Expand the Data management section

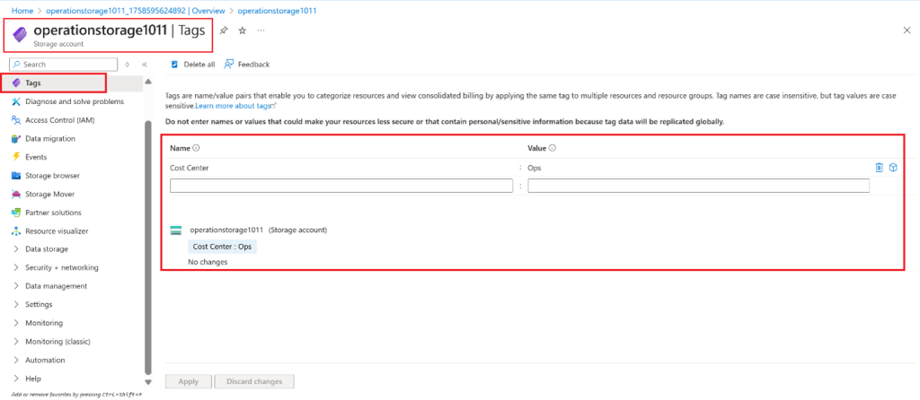coord(16,286)
